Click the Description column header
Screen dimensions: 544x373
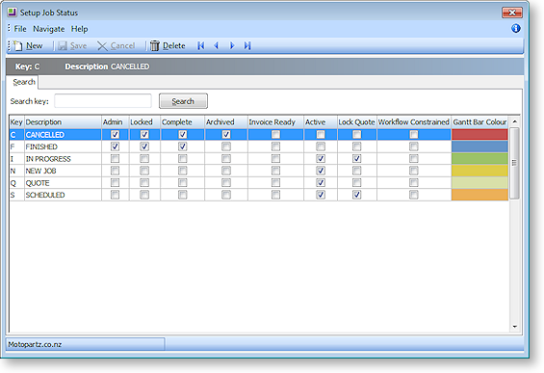63,122
